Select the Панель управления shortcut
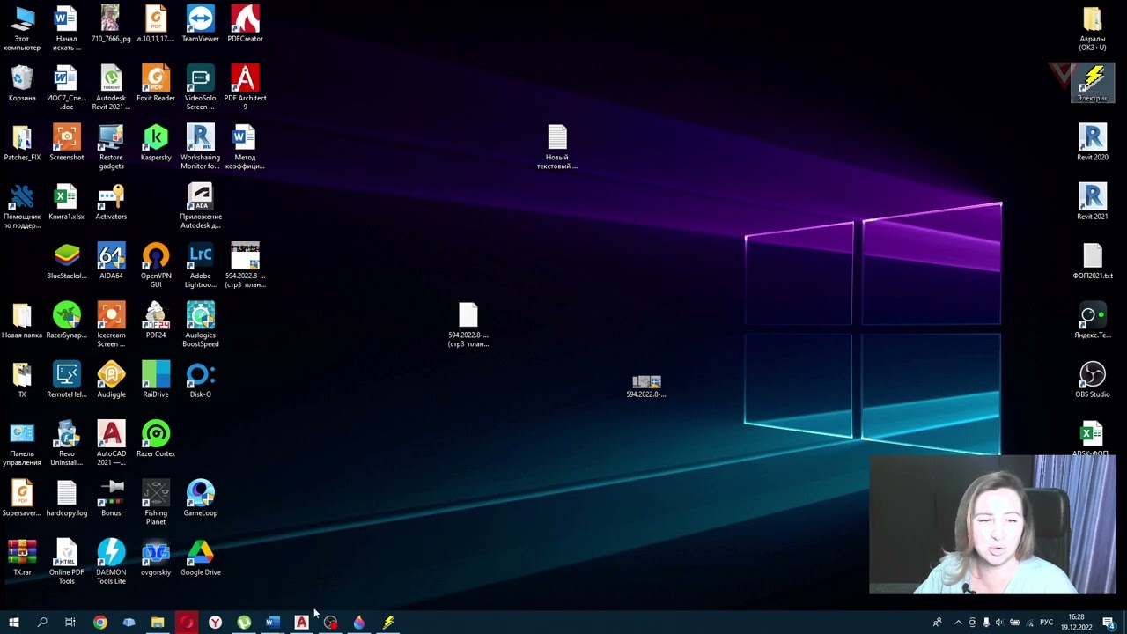The width and height of the screenshot is (1127, 634). click(22, 443)
